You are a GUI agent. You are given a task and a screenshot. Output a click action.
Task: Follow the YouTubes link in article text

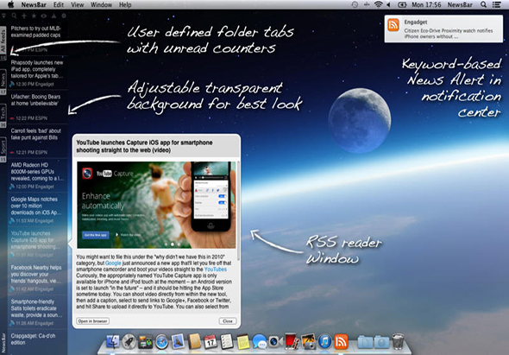click(x=215, y=269)
